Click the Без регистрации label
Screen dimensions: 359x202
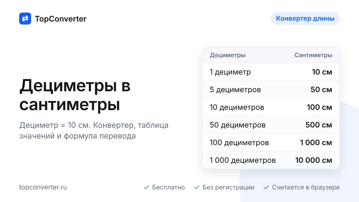[228, 187]
